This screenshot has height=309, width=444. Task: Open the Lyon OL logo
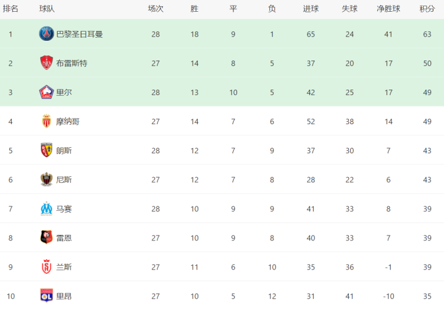point(46,295)
